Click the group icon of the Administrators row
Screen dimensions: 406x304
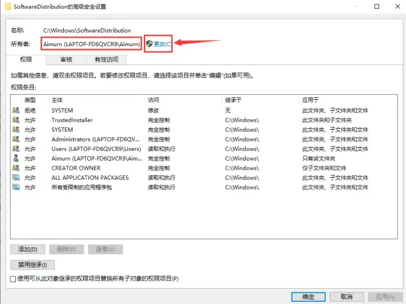(16, 139)
